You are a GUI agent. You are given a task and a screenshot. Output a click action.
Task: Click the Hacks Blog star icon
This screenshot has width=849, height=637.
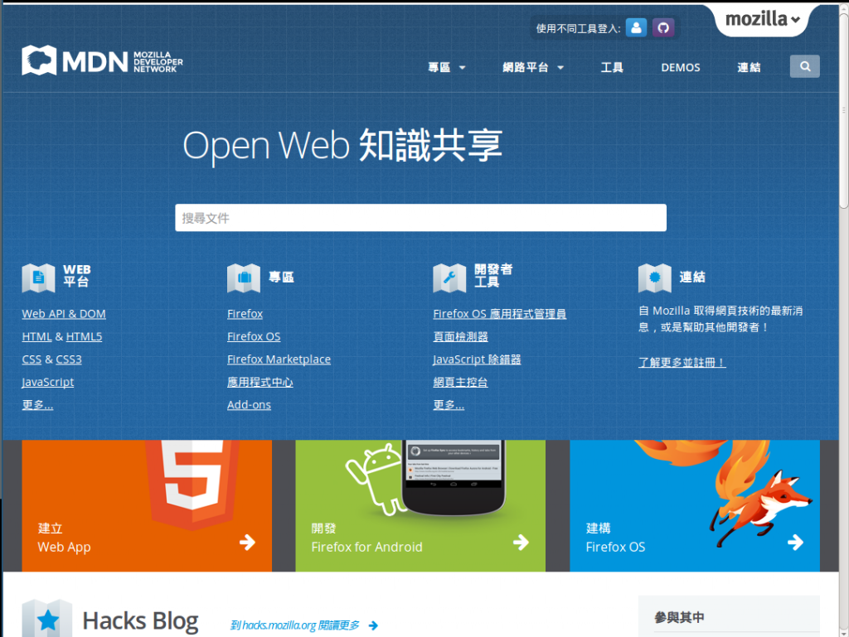[47, 619]
